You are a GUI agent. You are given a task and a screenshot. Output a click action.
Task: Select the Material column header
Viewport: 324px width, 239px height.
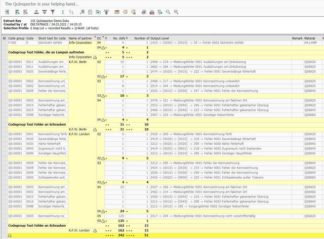pos(309,38)
